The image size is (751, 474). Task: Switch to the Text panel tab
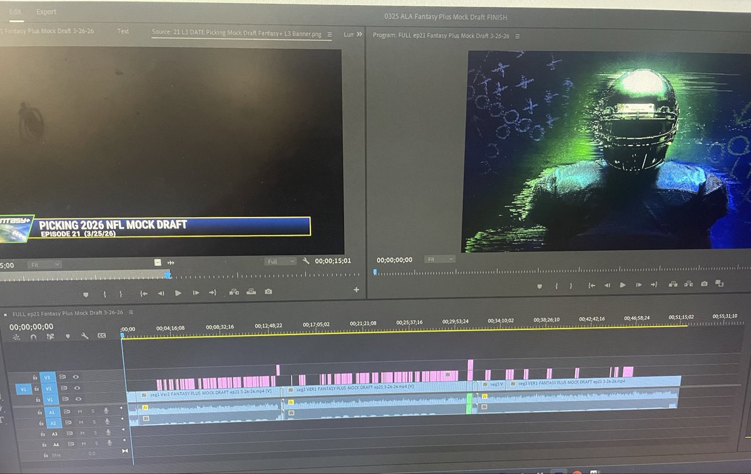(123, 31)
